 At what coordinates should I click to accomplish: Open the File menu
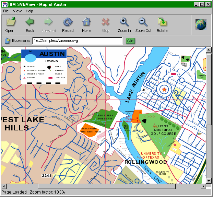6,11
